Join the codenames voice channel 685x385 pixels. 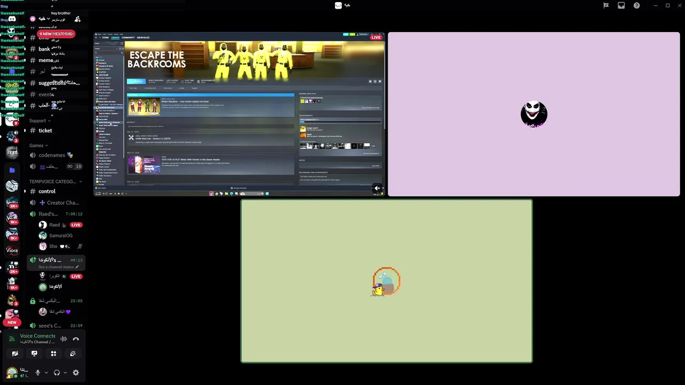pos(55,155)
